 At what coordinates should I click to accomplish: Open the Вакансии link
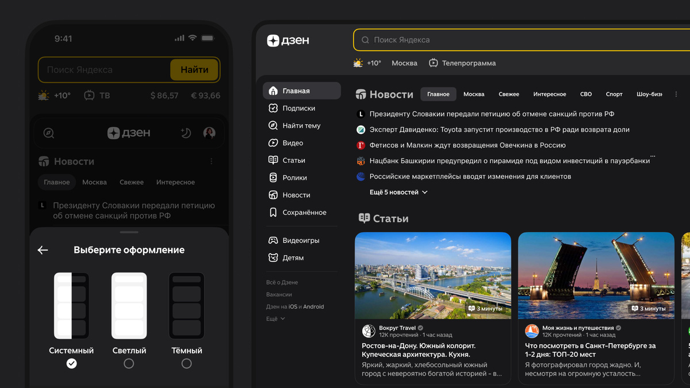coord(279,294)
